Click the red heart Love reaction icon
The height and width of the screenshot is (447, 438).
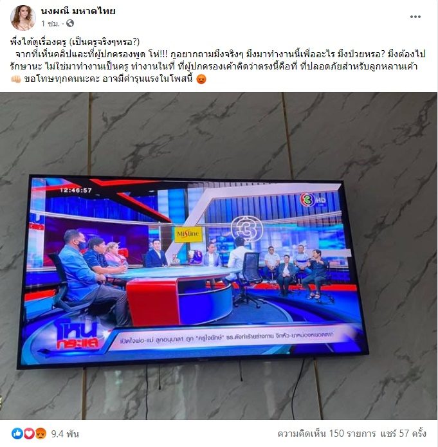coord(29,433)
